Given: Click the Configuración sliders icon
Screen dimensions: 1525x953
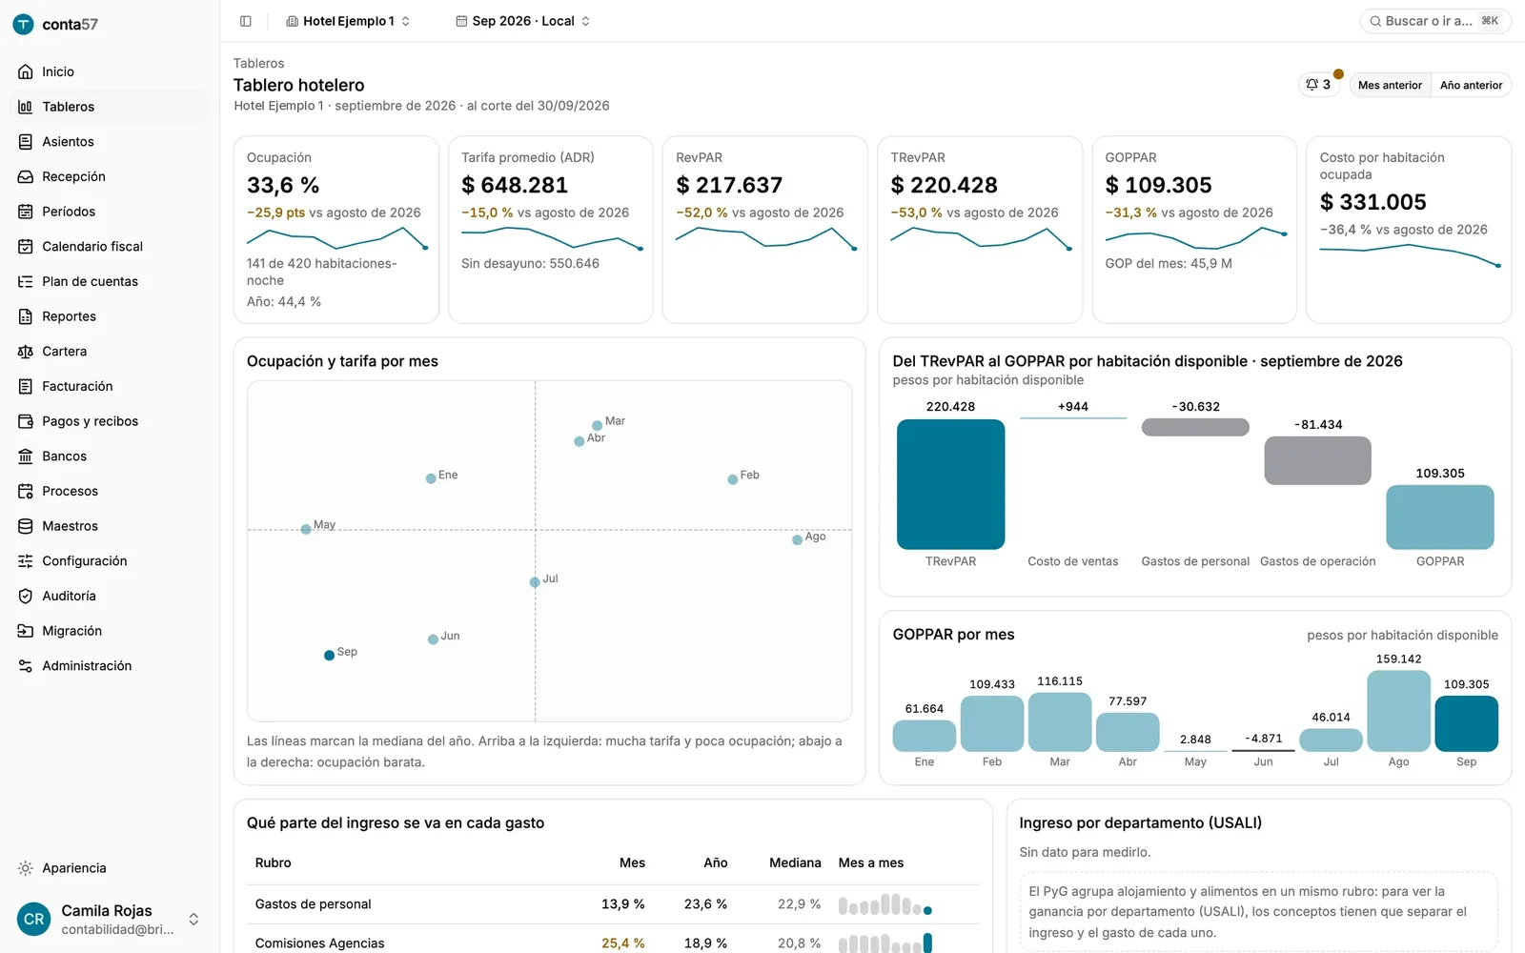Looking at the screenshot, I should click(26, 561).
